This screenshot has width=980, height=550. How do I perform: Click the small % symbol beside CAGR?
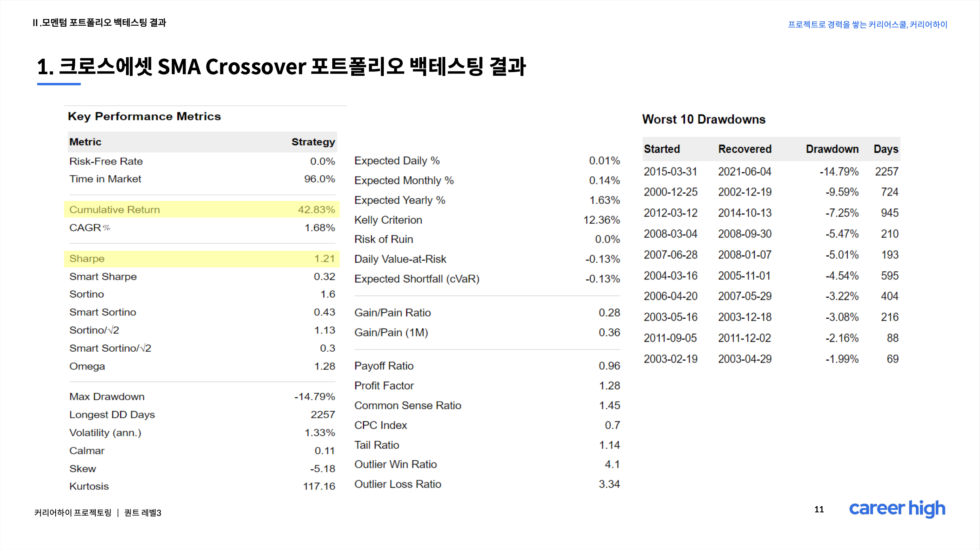(106, 228)
